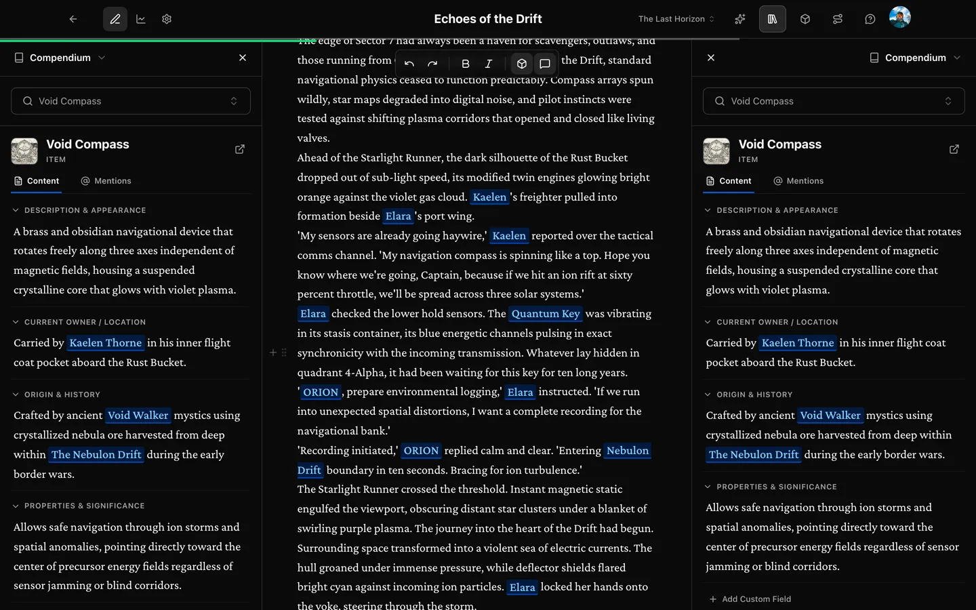
Task: Click Elara mention before 'locked her hands'
Action: point(522,588)
